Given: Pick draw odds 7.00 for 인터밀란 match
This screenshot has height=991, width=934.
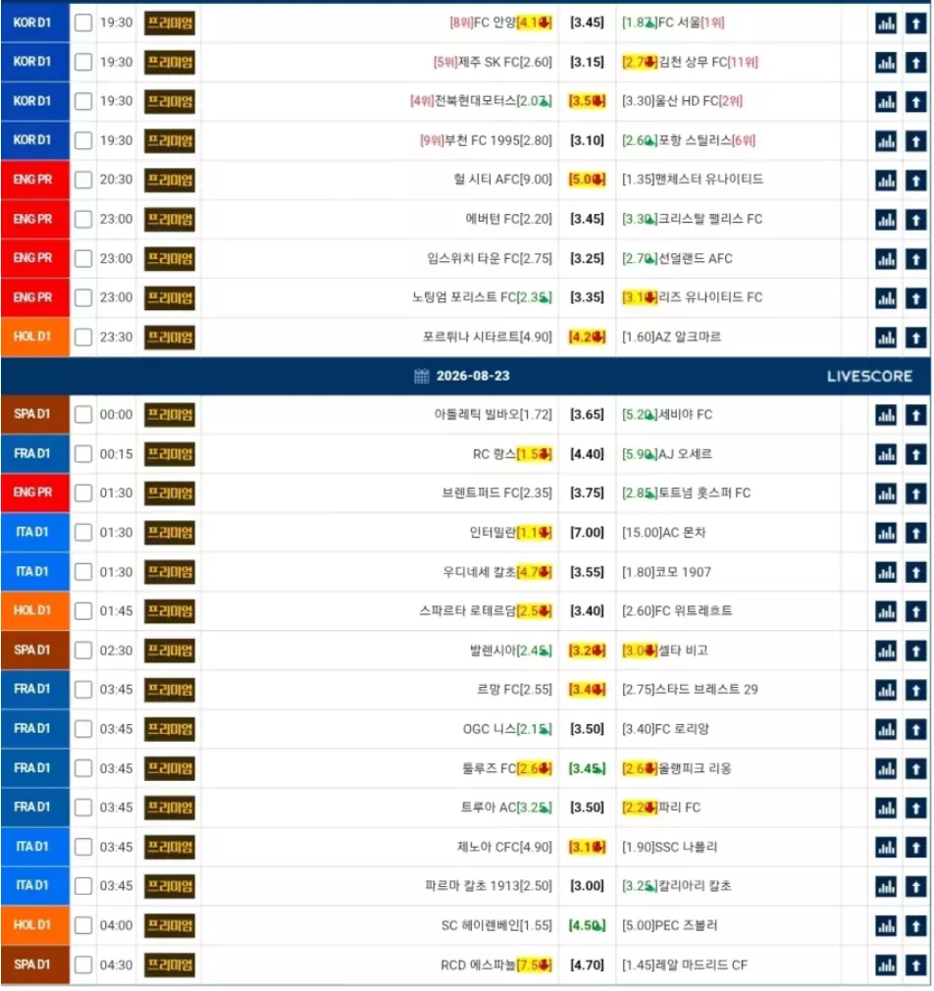Looking at the screenshot, I should coord(588,534).
